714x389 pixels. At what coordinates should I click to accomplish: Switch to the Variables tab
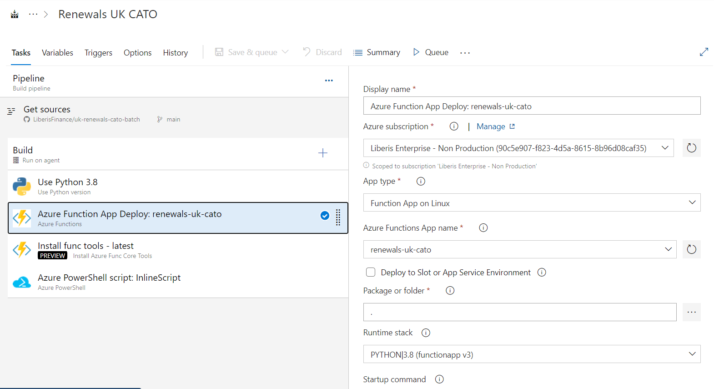57,53
